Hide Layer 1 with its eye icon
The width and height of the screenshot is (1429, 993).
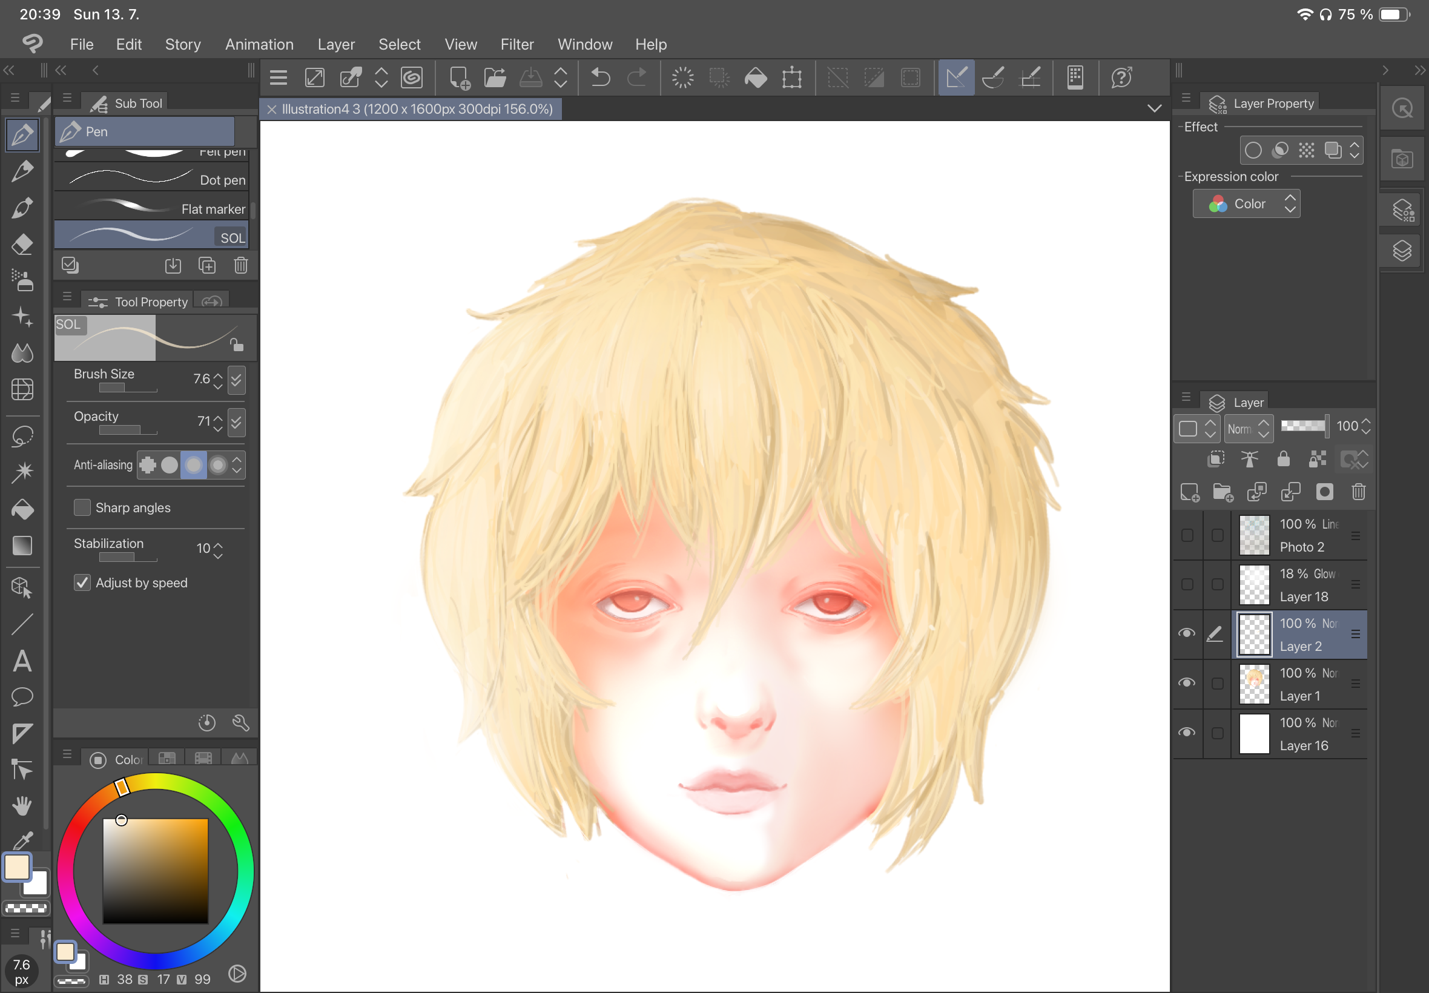[1187, 683]
